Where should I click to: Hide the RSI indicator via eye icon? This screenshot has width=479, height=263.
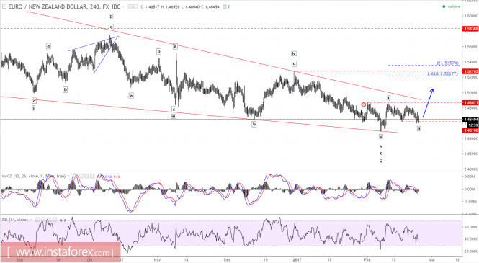click(x=37, y=220)
